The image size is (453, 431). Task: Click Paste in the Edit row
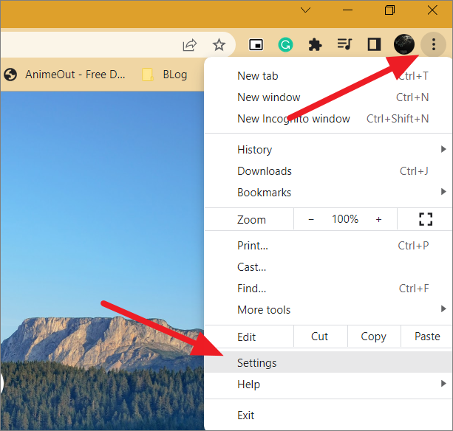[427, 337]
